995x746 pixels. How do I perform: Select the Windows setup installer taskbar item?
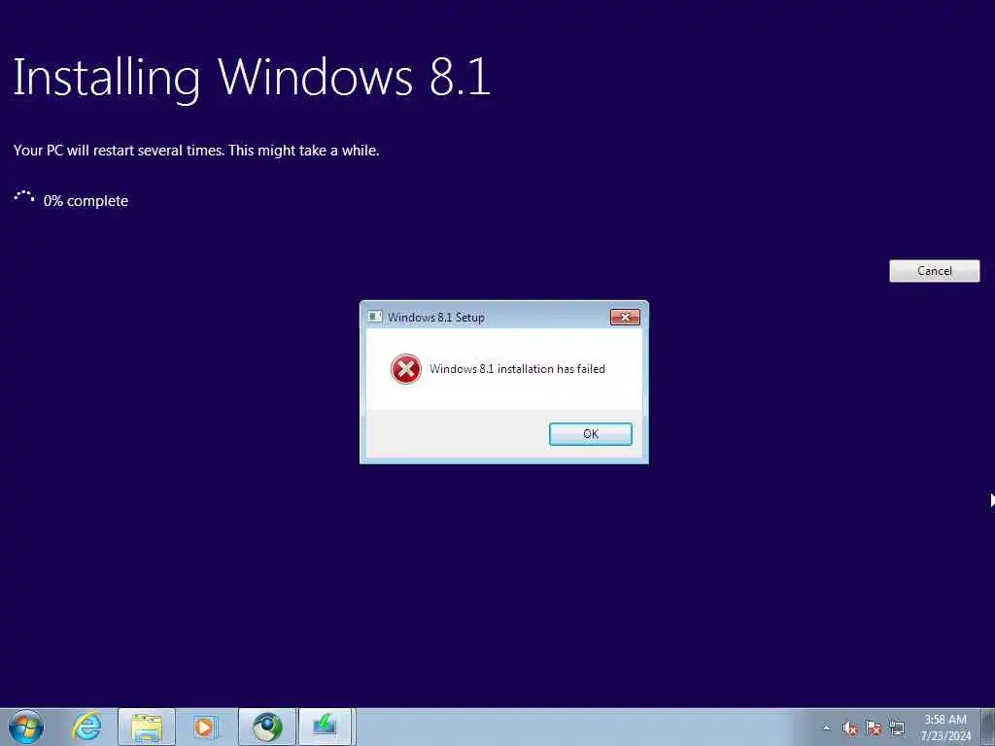tap(325, 727)
